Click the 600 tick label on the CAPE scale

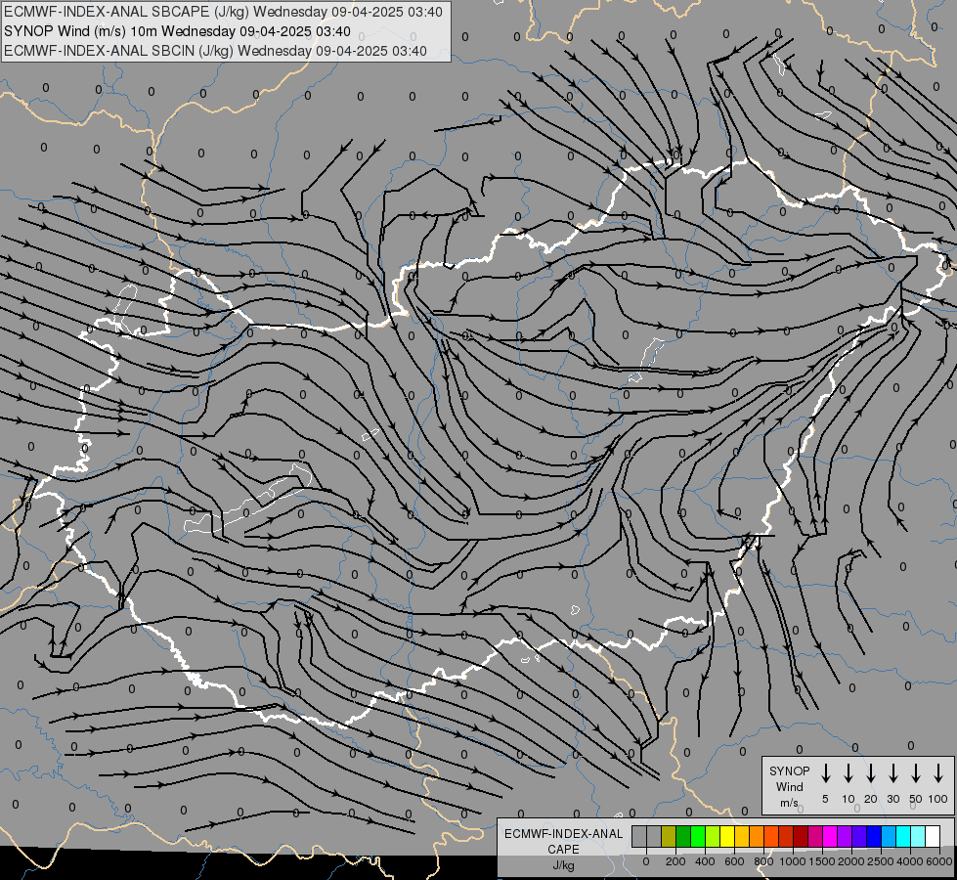734,861
